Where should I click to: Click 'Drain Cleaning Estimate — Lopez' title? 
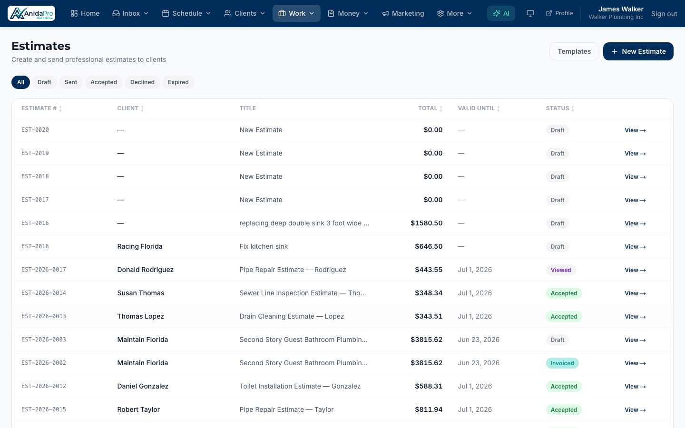[x=292, y=316]
